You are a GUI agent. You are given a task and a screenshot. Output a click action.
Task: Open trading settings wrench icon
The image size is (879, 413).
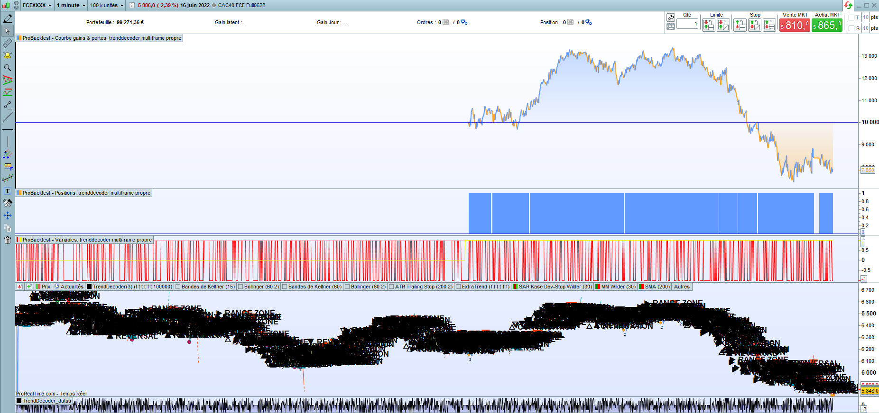[671, 18]
